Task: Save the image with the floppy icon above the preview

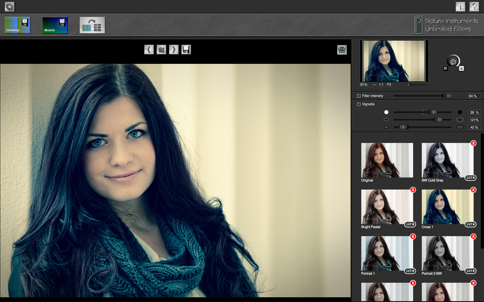Action: click(x=186, y=49)
